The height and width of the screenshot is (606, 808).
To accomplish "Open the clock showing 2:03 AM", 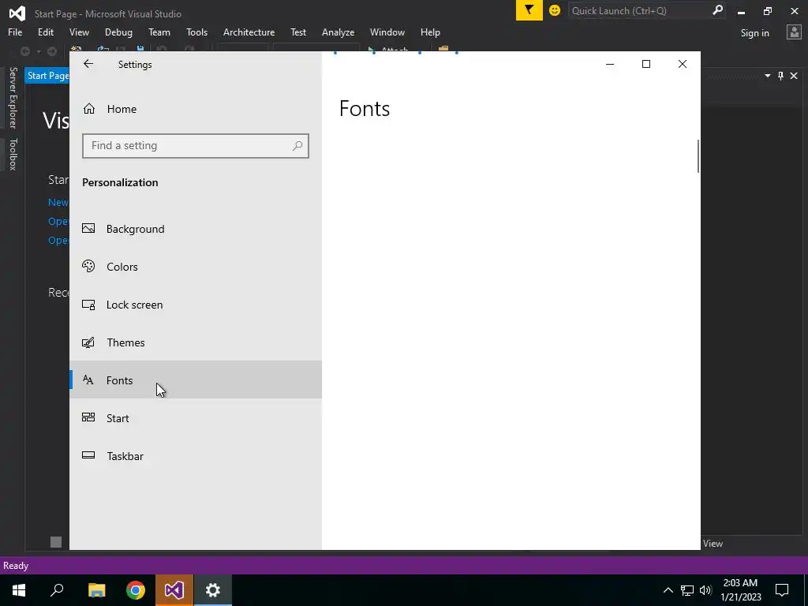I will pos(740,590).
